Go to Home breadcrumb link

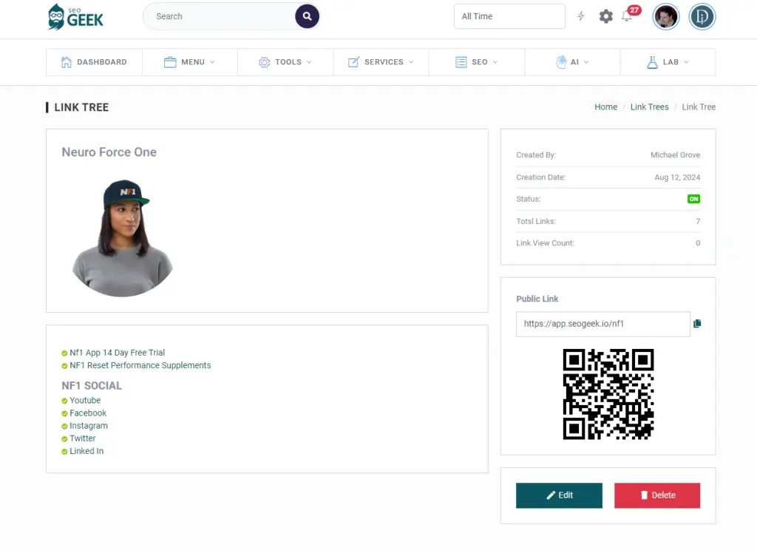(606, 106)
